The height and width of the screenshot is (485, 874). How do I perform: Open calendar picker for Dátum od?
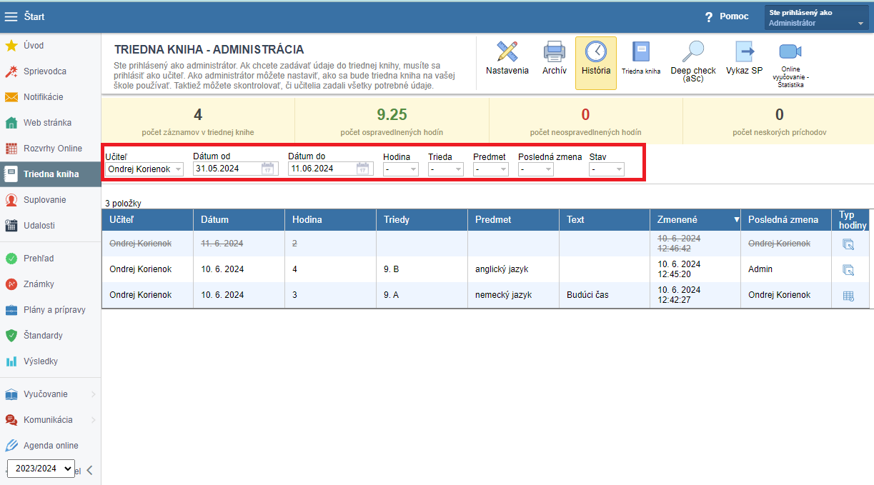tap(268, 169)
